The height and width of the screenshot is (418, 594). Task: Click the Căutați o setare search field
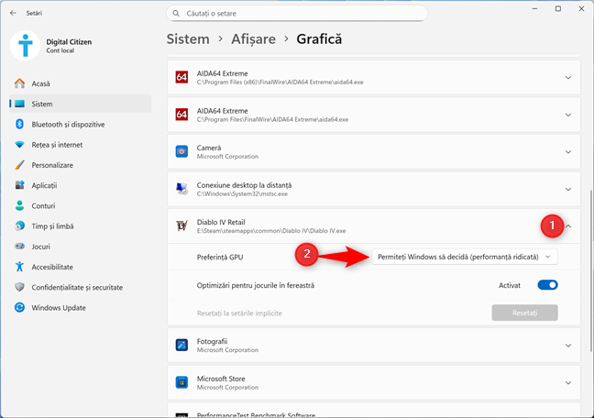(302, 14)
